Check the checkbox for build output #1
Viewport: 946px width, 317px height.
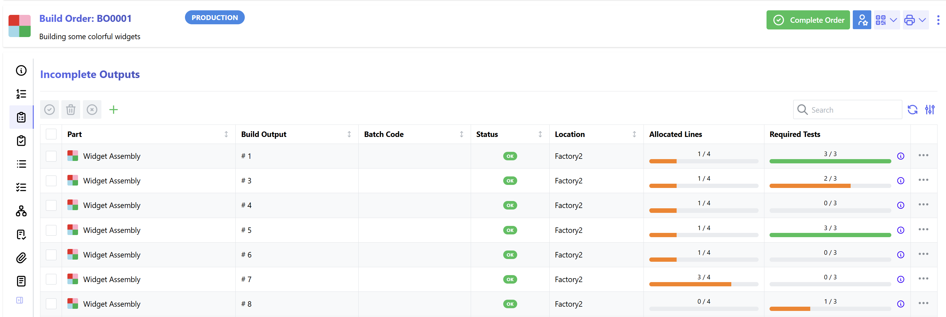(51, 156)
